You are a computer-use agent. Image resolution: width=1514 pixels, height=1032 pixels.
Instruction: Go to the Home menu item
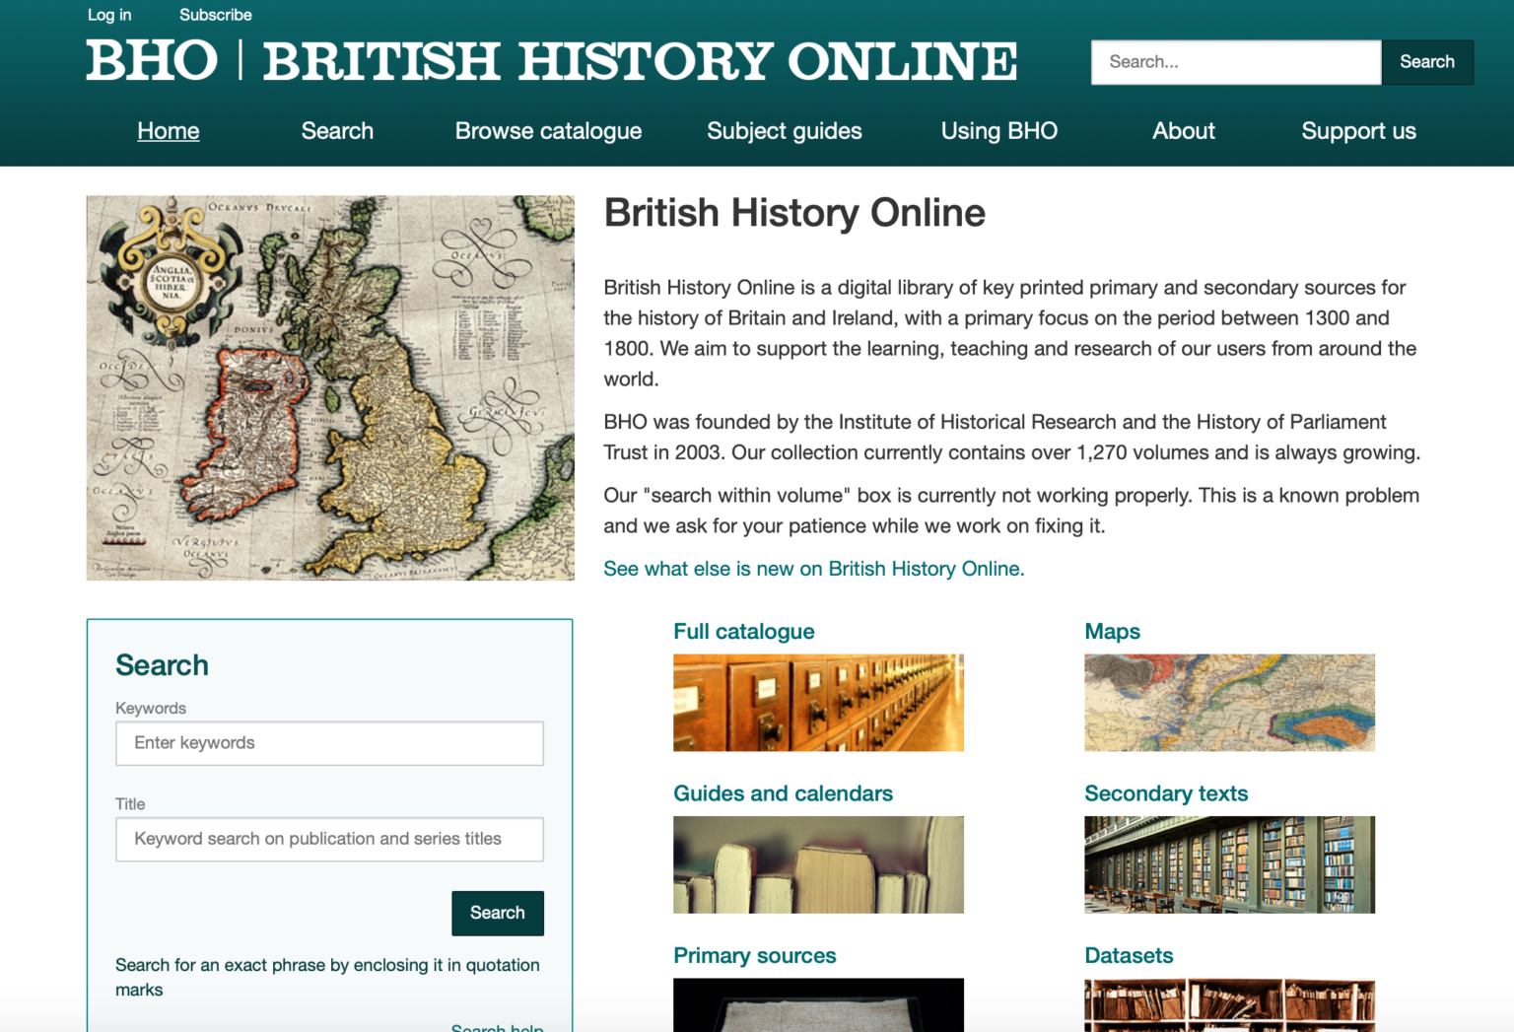169,131
